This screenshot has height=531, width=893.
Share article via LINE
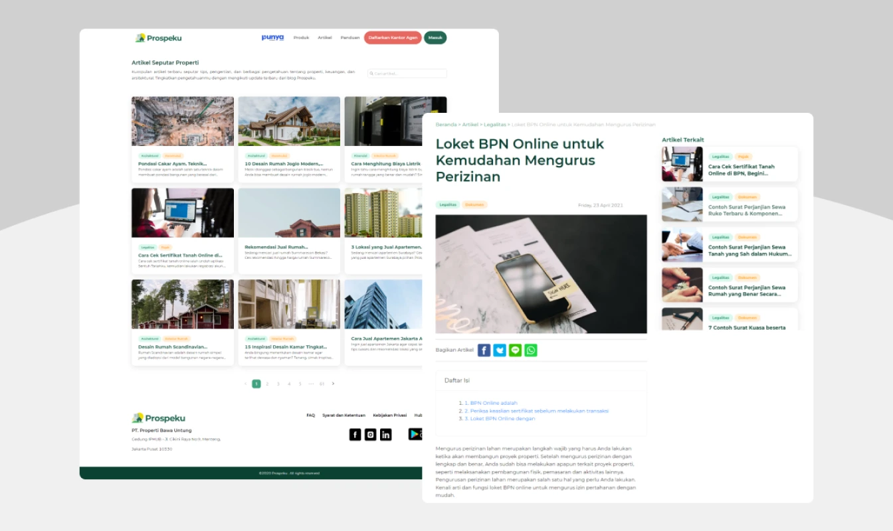[x=516, y=350]
